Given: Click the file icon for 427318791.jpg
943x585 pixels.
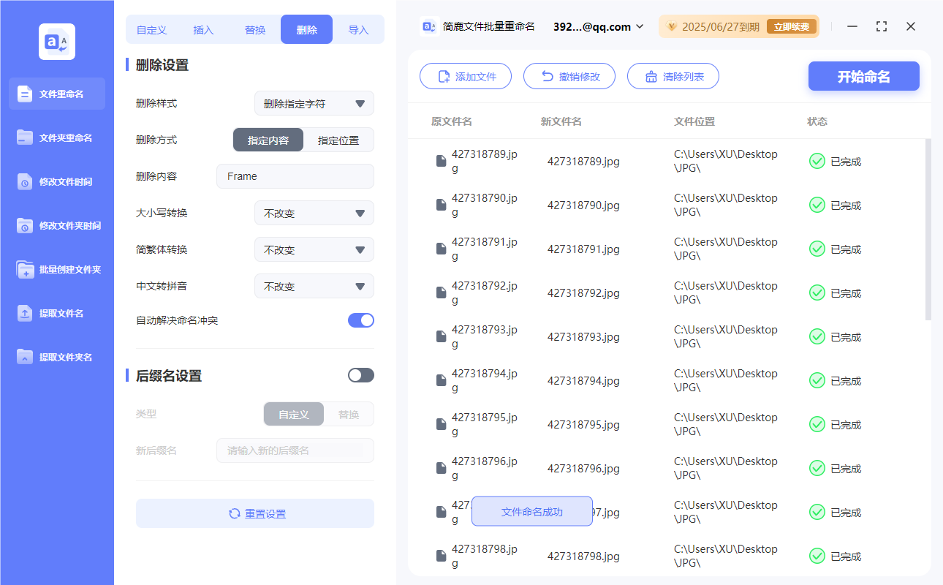Looking at the screenshot, I should coord(441,249).
